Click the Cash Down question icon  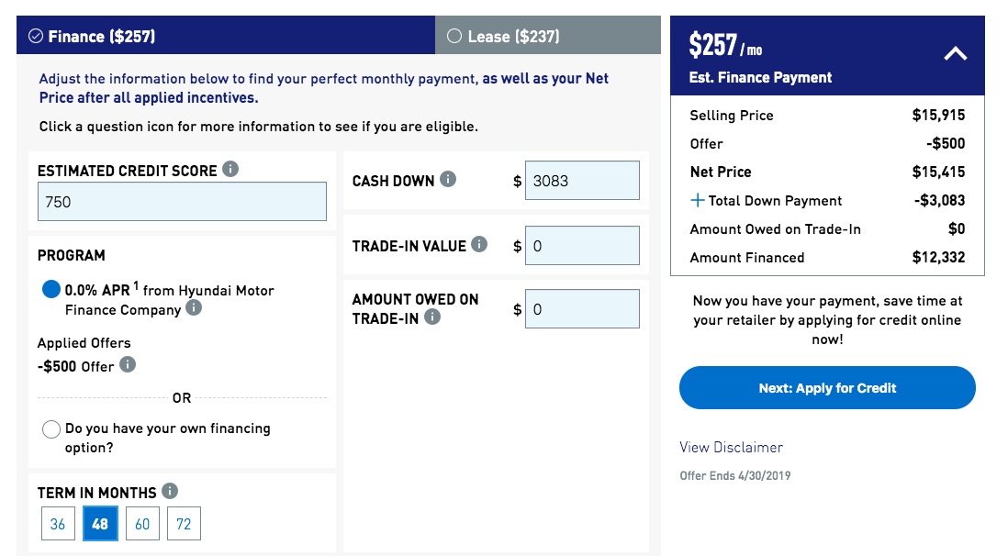click(448, 180)
